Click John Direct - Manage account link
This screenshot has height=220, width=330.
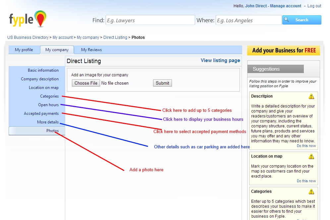click(273, 6)
